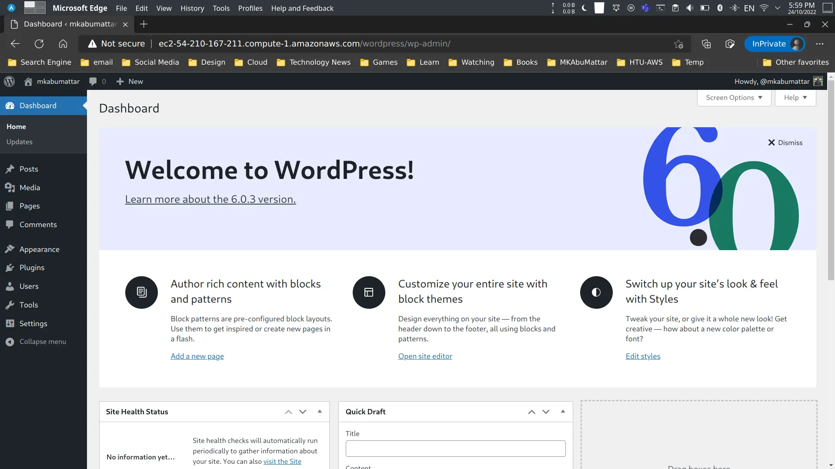835x469 pixels.
Task: Click Title input field in Quick Draft
Action: (x=455, y=449)
